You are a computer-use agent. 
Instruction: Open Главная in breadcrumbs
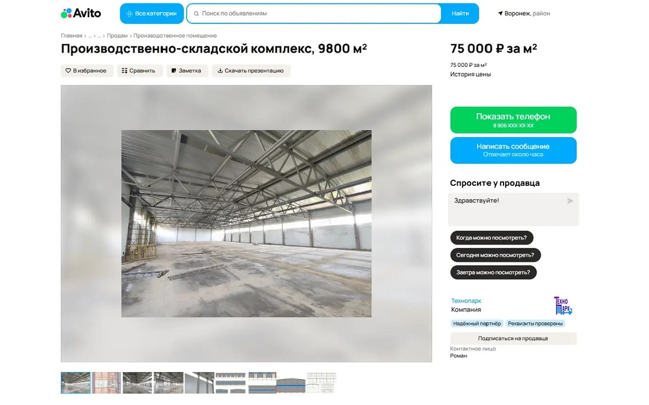click(x=71, y=36)
